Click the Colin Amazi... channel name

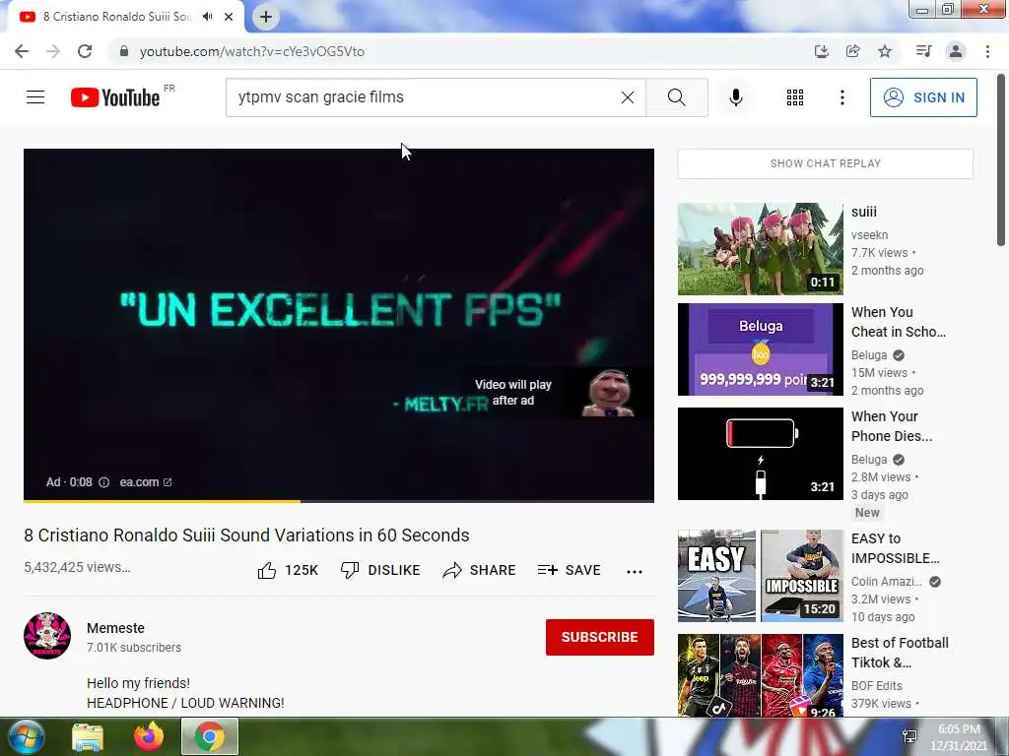[x=886, y=581]
